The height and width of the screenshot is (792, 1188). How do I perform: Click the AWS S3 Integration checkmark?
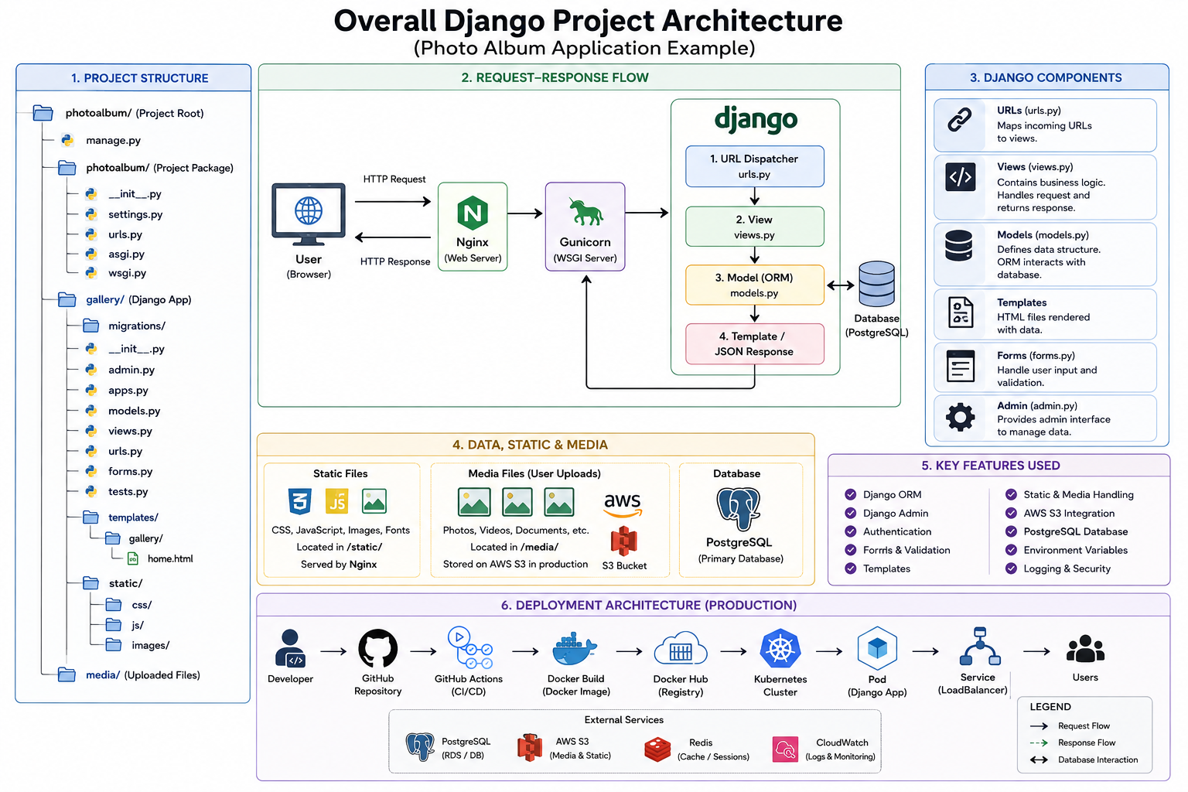tap(1011, 513)
